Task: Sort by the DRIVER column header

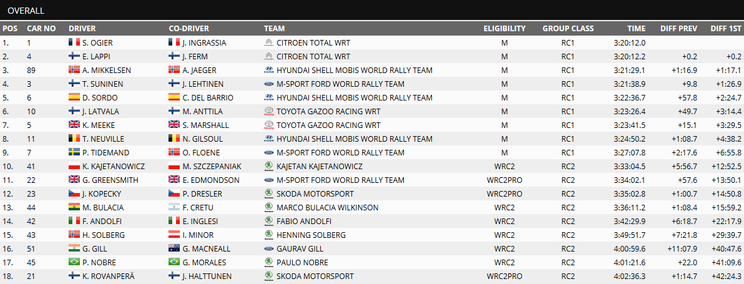Action: pos(82,28)
